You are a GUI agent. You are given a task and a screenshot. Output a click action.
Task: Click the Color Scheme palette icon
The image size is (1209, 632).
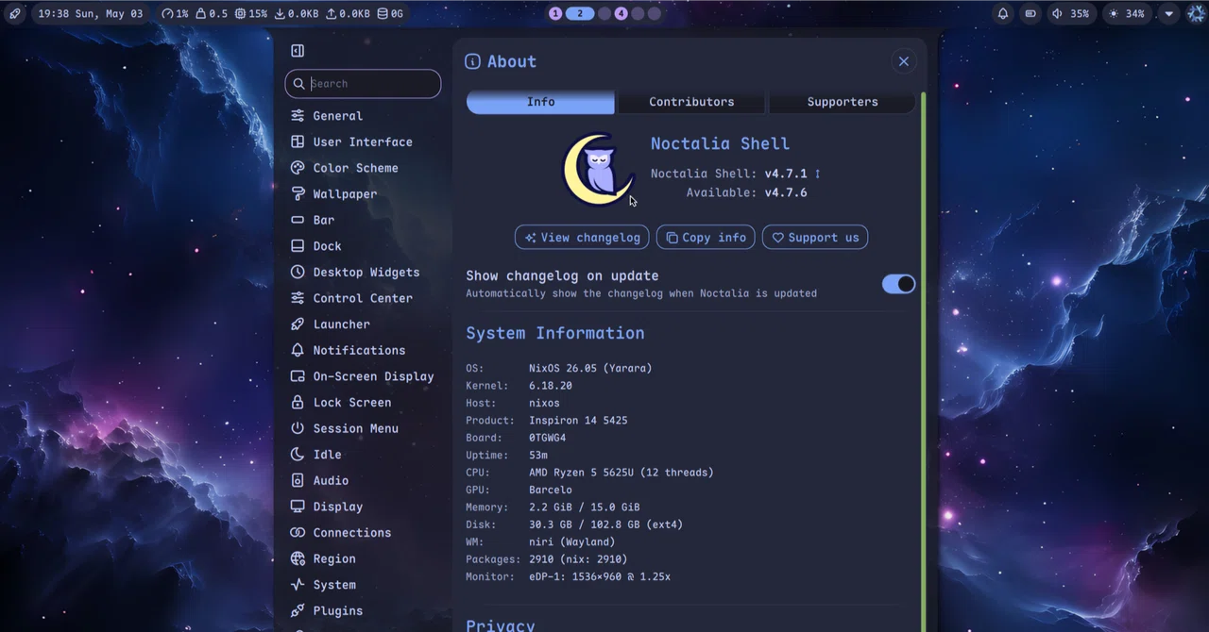click(298, 168)
